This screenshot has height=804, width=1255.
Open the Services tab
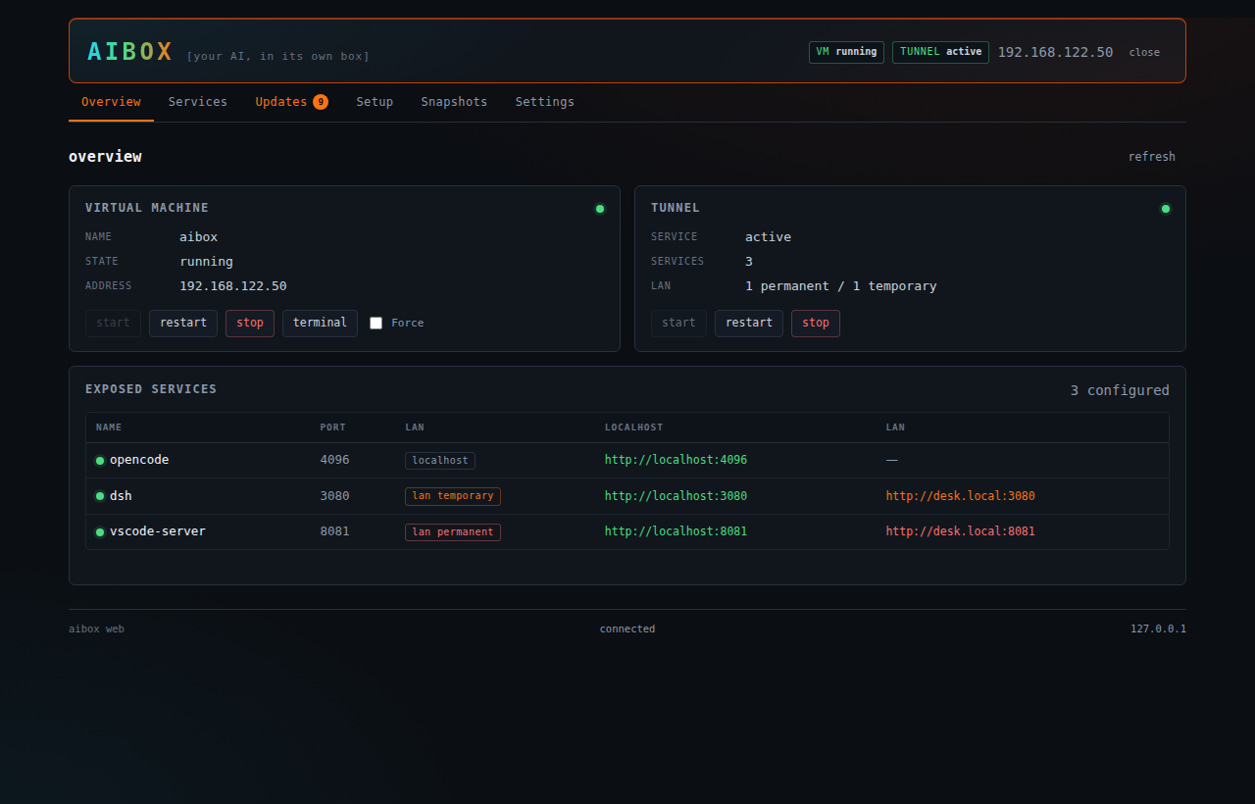[x=198, y=102]
